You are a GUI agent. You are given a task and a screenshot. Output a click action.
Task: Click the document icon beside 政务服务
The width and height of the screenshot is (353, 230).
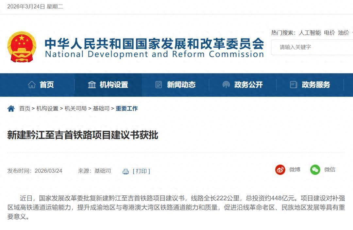coord(294,85)
